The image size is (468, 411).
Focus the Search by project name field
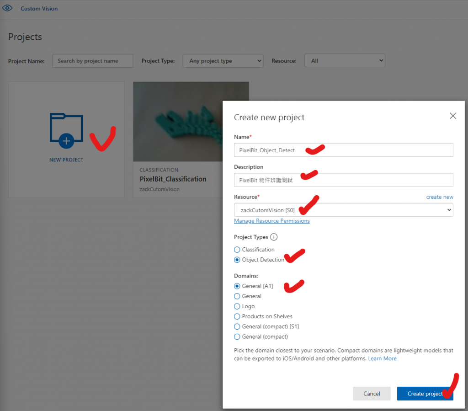pos(92,61)
